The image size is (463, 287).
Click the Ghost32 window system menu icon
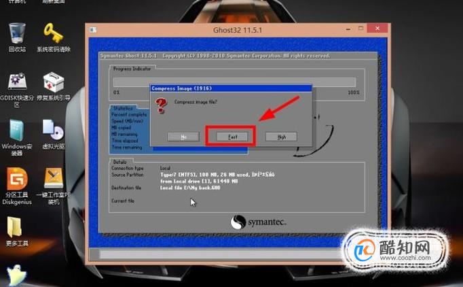pyautogui.click(x=93, y=30)
